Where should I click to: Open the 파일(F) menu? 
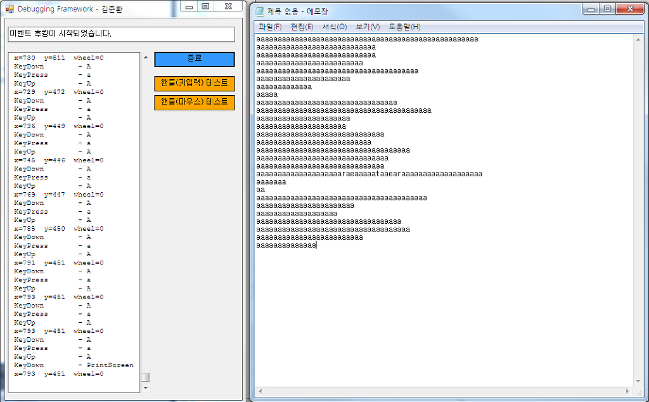pos(270,27)
